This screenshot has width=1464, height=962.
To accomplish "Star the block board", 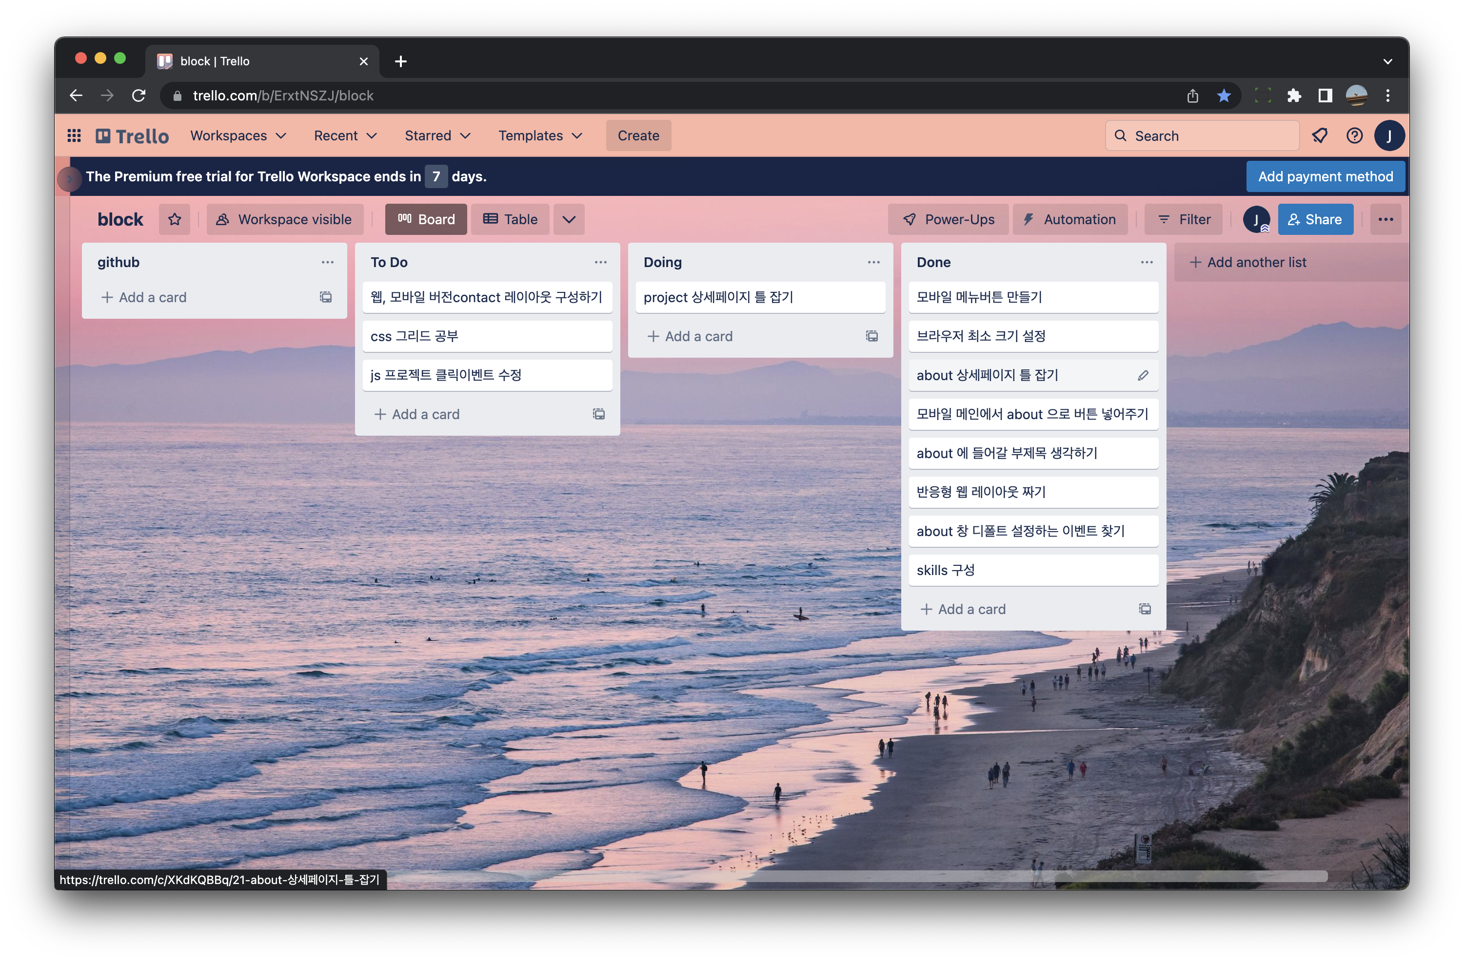I will click(x=175, y=219).
